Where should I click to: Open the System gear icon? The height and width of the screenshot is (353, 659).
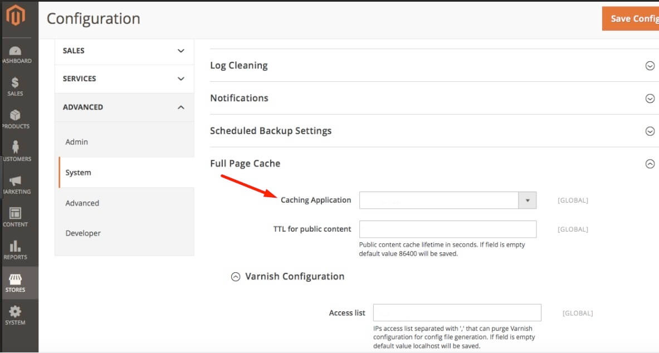[x=15, y=311]
